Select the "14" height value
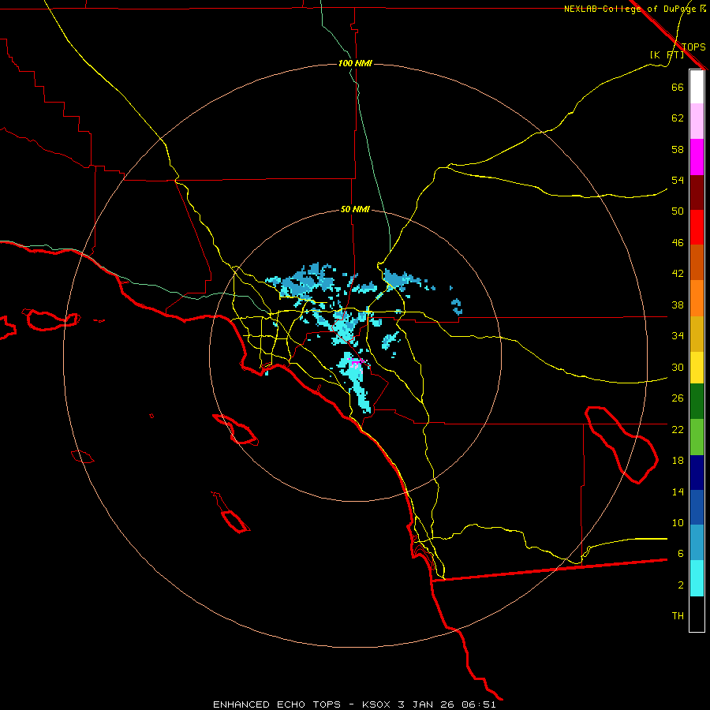The height and width of the screenshot is (710, 710). pyautogui.click(x=678, y=491)
